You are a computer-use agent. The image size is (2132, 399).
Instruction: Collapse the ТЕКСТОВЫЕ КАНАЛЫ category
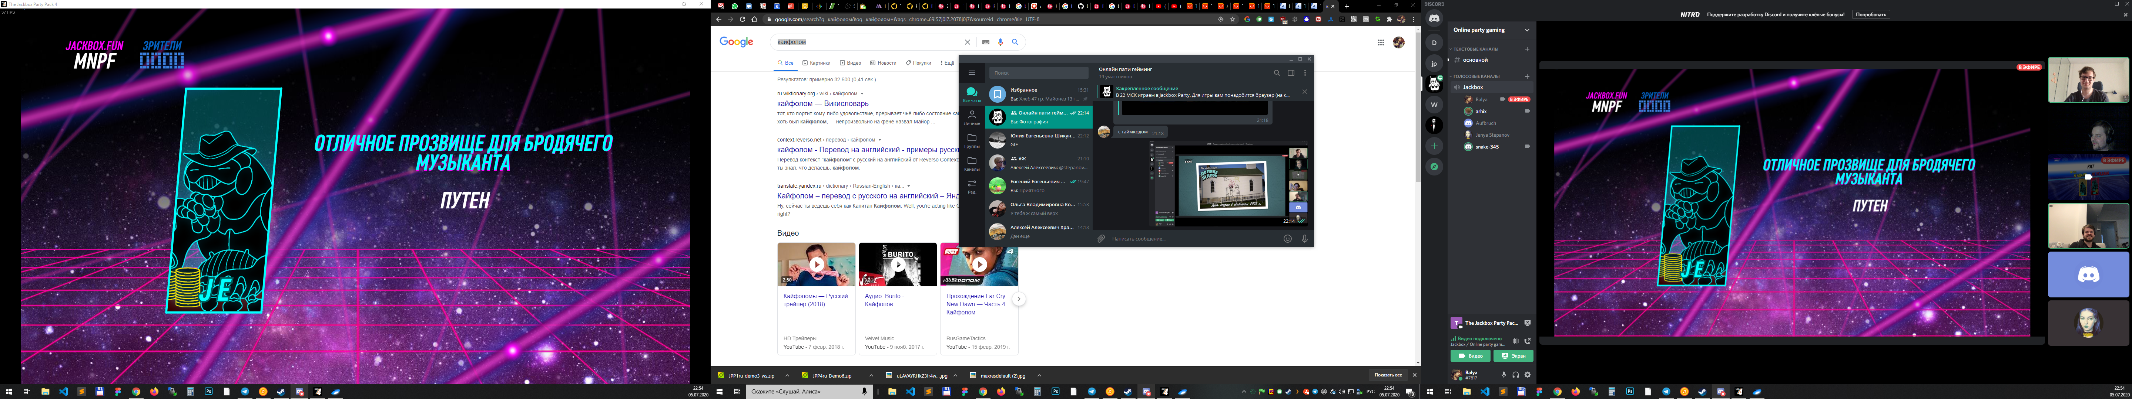pyautogui.click(x=1477, y=50)
